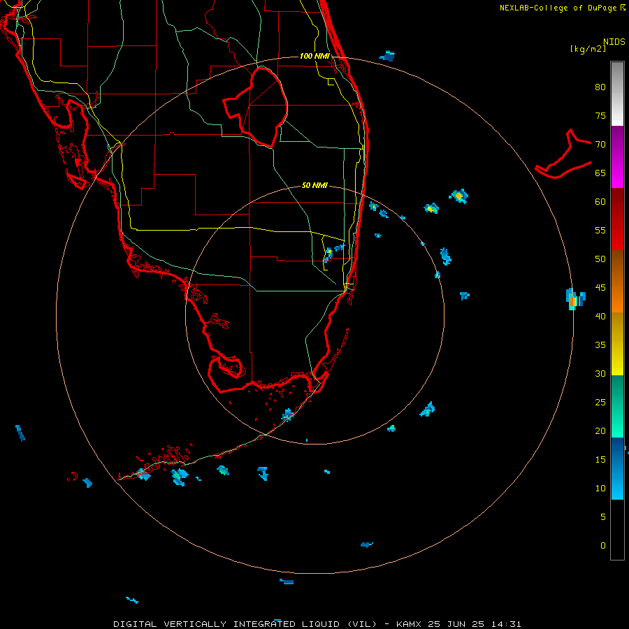629x629 pixels.
Task: Click the 60 value on the color scale
Action: click(x=600, y=202)
